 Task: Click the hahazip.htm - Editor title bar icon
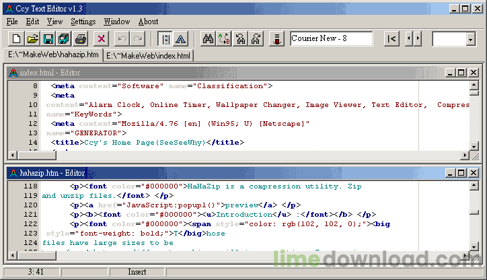13,173
